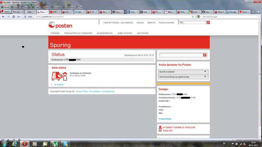Screen dimensions: 262x147
Task: Open the Kundeservice menu item
Action: point(105,33)
